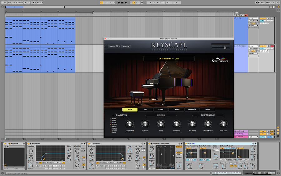Click the Reverb Amount knob in Keyscape
Image resolution: width=281 pixels, height=176 pixels.
[x=145, y=124]
